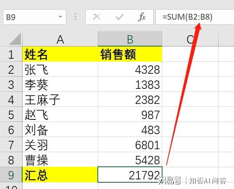Screen dimensions: 234x189
Task: Click the cell with value 1383
Action: point(130,84)
